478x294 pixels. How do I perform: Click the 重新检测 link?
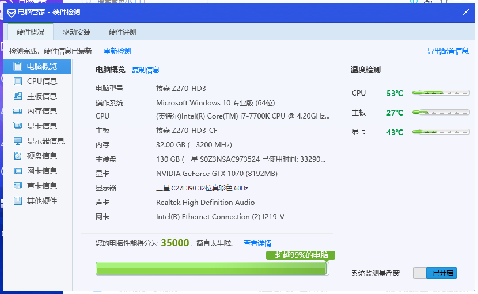[x=117, y=51]
